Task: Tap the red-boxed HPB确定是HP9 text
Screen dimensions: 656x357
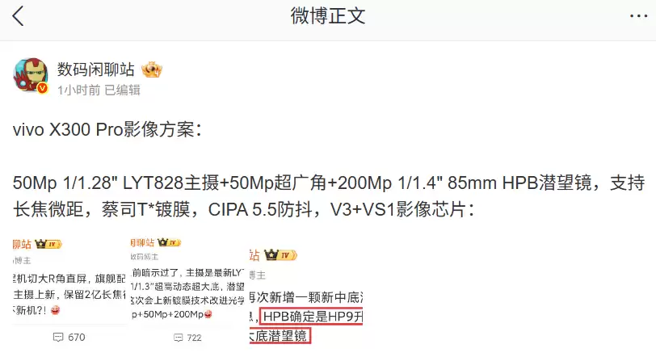Action: point(311,317)
